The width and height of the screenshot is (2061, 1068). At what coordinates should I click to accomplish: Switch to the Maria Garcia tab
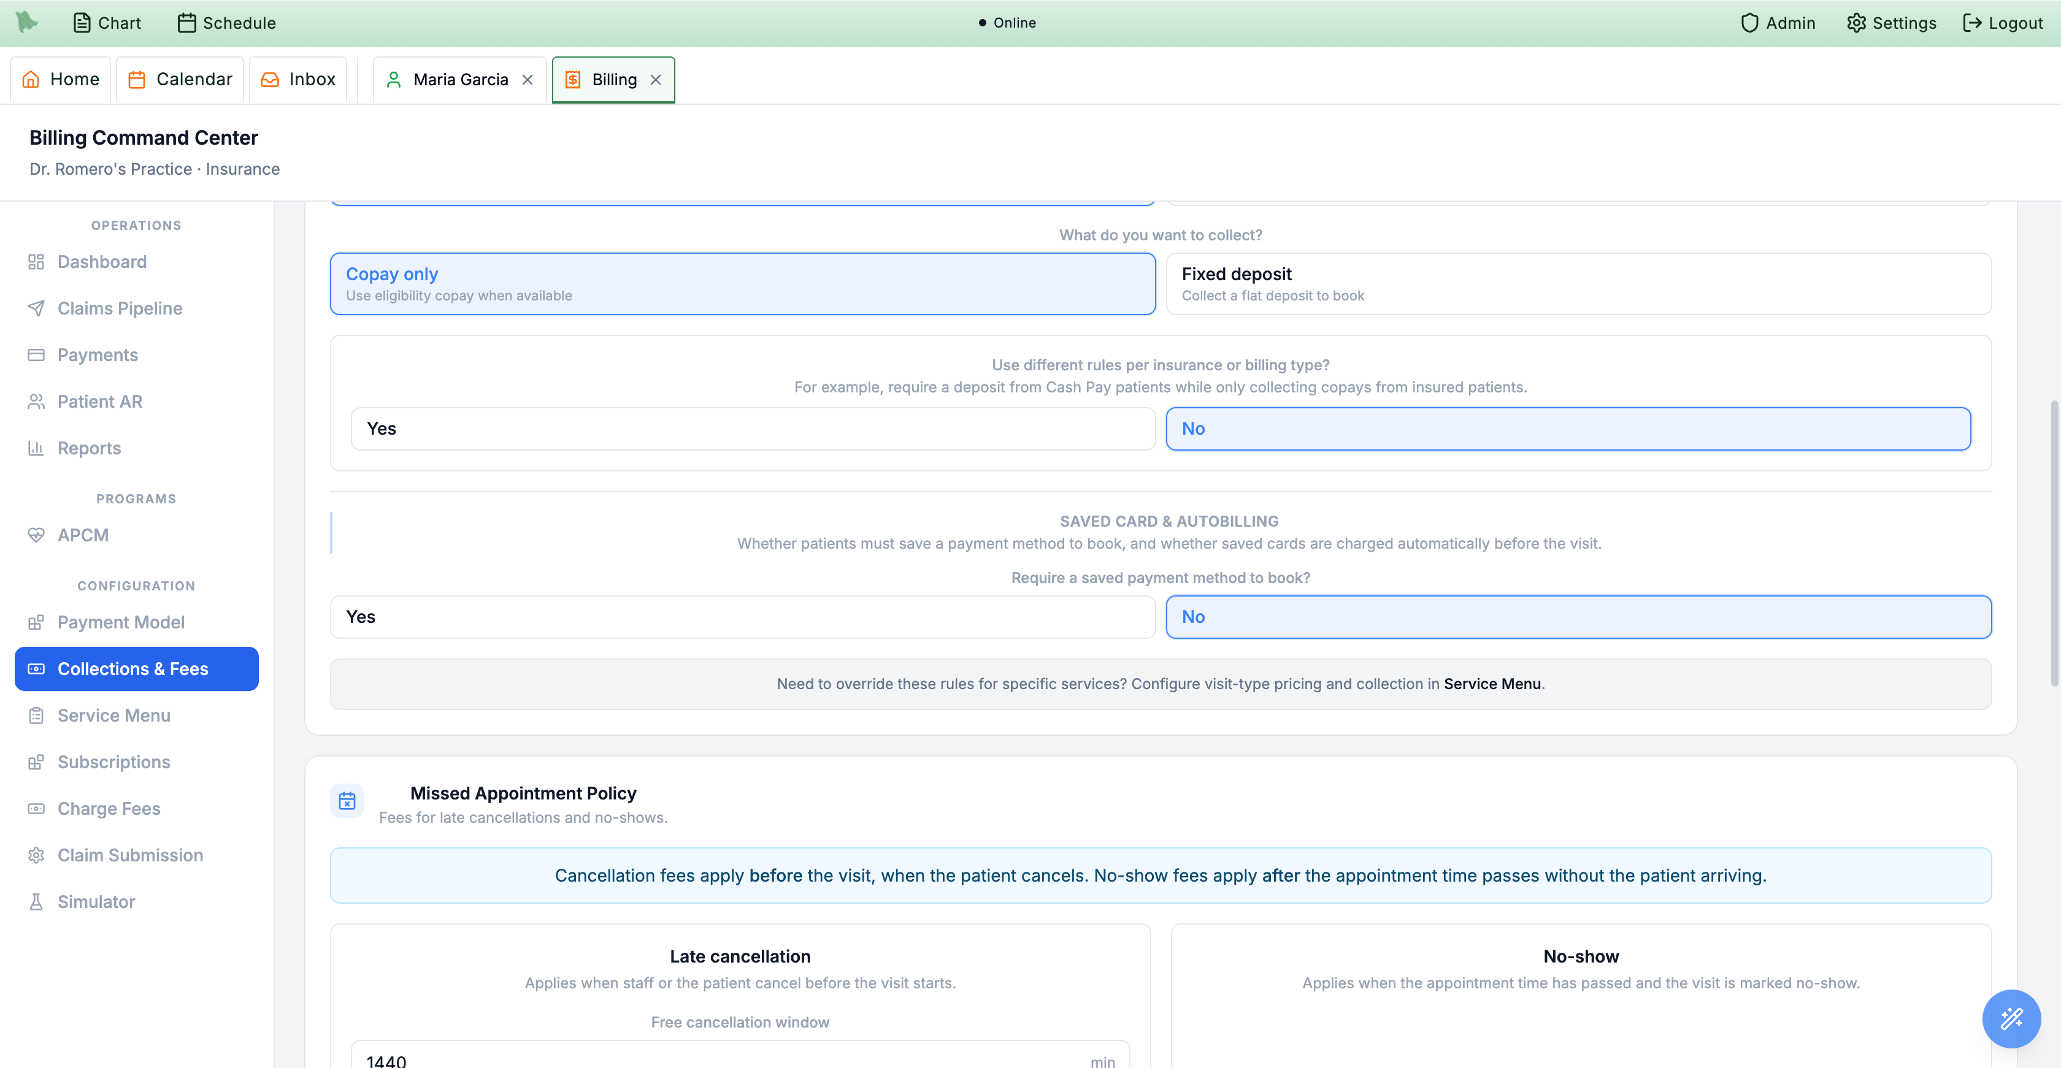(460, 79)
